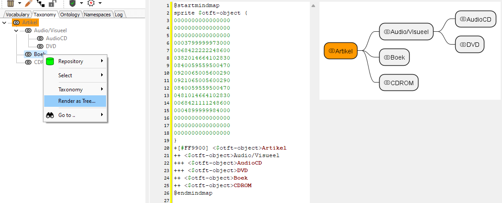Collapse the Artikel tree node

[x=4, y=23]
